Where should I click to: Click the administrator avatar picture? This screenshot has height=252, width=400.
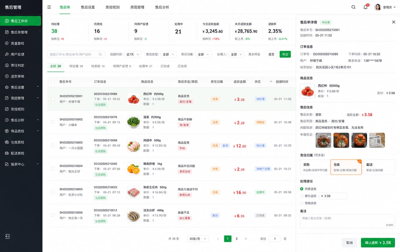(x=378, y=7)
